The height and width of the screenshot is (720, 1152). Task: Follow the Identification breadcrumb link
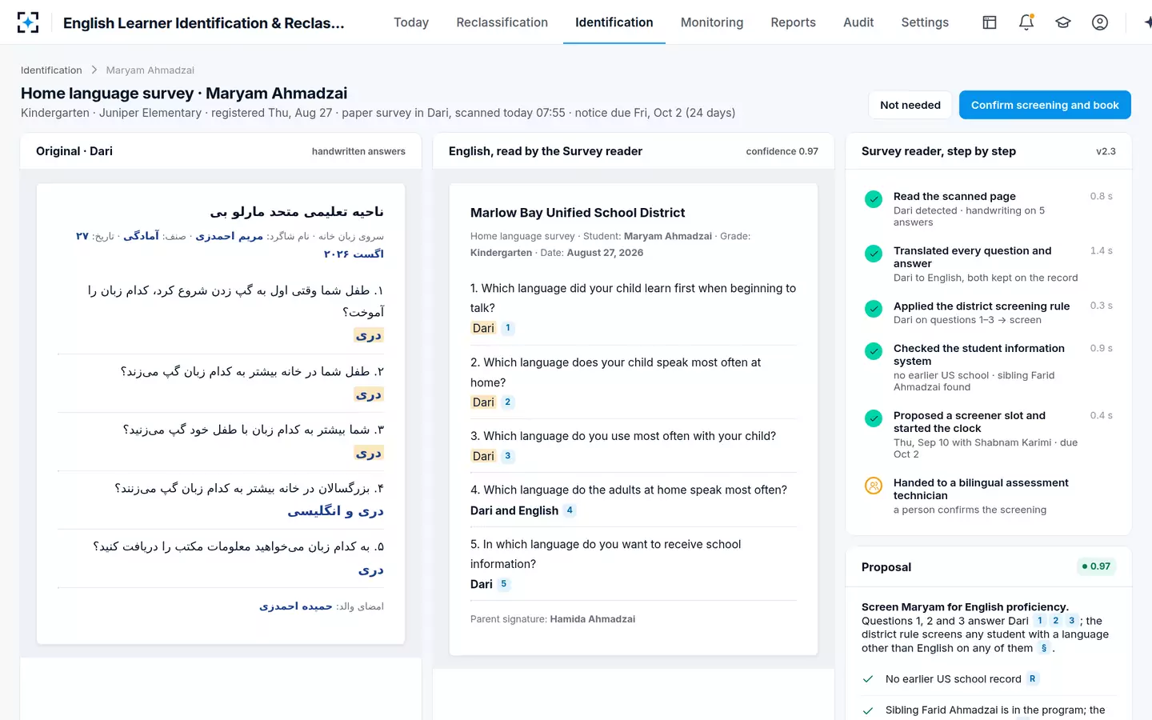pos(51,70)
